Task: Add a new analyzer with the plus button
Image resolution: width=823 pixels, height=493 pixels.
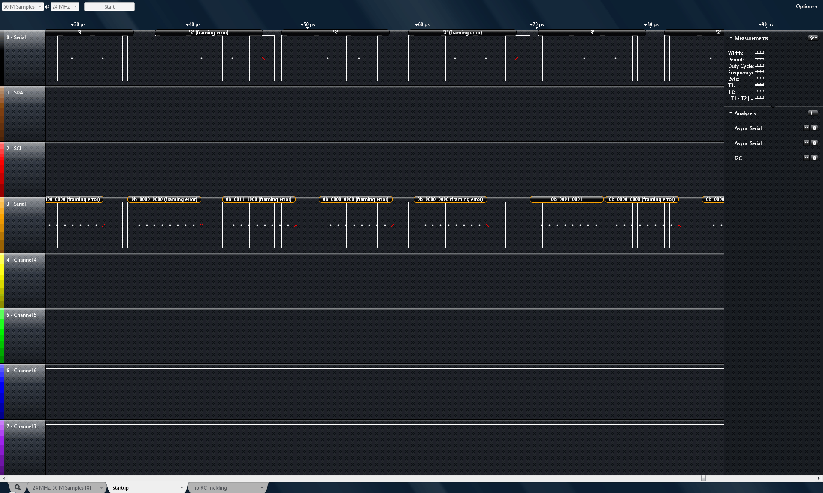Action: tap(813, 113)
